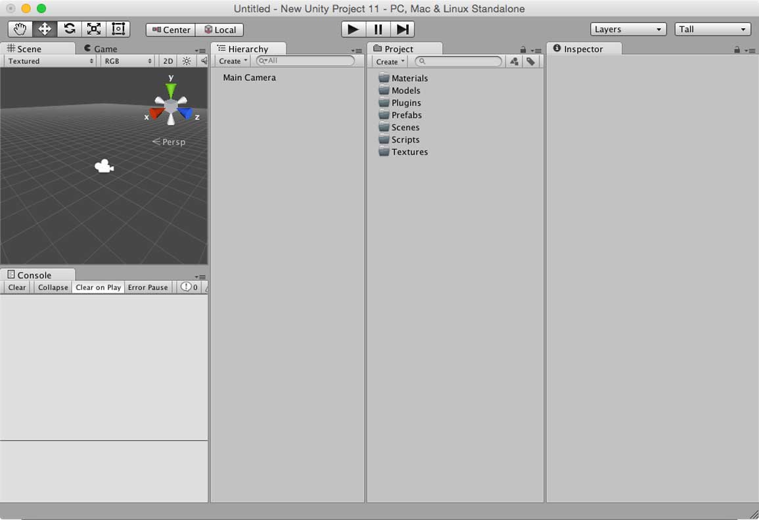This screenshot has height=520, width=759.
Task: Toggle the Center pivot mode button
Action: coord(171,30)
